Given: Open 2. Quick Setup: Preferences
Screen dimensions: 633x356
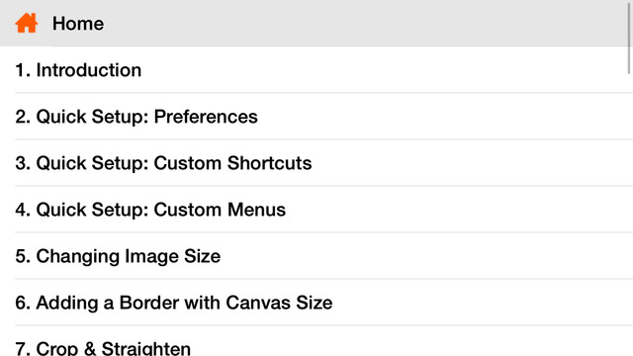Looking at the screenshot, I should (x=316, y=117).
